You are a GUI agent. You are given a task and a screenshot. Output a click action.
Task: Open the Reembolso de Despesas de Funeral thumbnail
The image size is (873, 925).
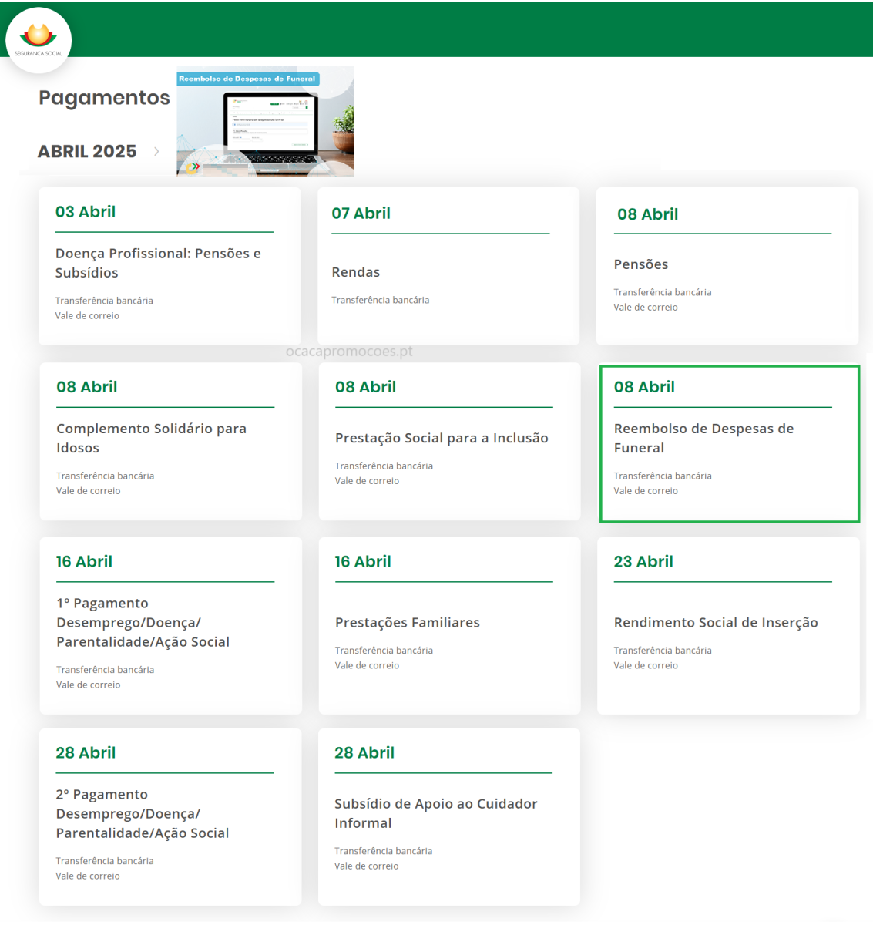(265, 121)
